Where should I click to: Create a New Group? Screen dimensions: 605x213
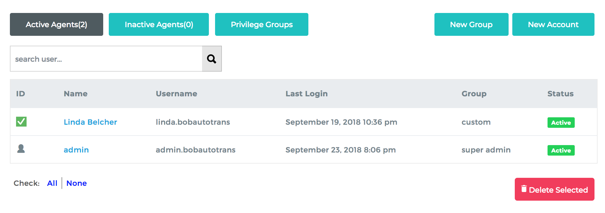472,24
